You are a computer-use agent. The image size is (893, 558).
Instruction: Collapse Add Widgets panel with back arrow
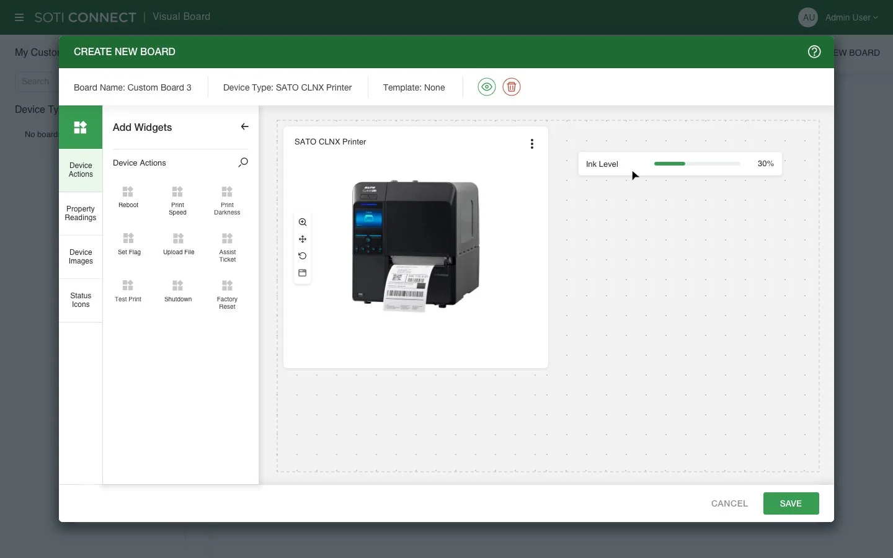pyautogui.click(x=244, y=126)
